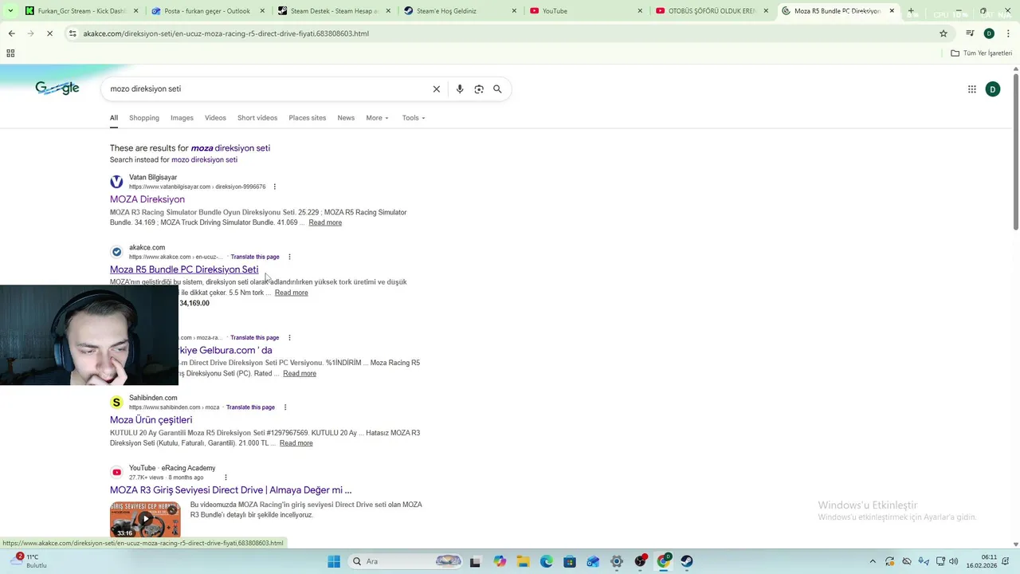
Task: Open Google account avatar 'D'
Action: coord(993,89)
